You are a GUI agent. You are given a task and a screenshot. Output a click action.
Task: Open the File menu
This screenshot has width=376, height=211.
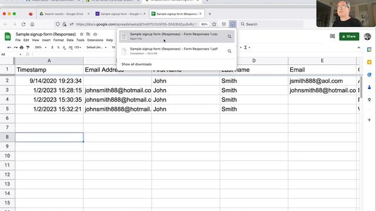point(18,40)
